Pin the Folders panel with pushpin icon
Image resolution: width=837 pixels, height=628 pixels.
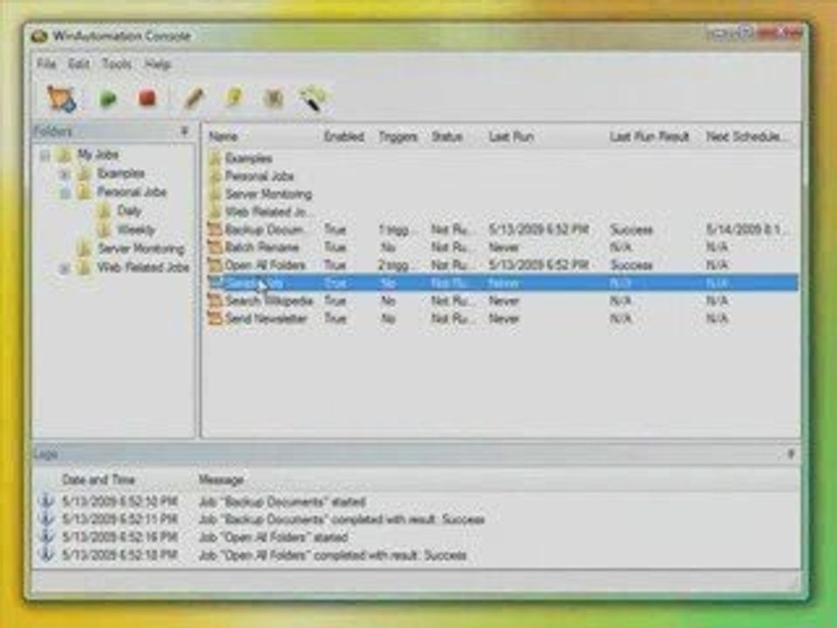185,132
